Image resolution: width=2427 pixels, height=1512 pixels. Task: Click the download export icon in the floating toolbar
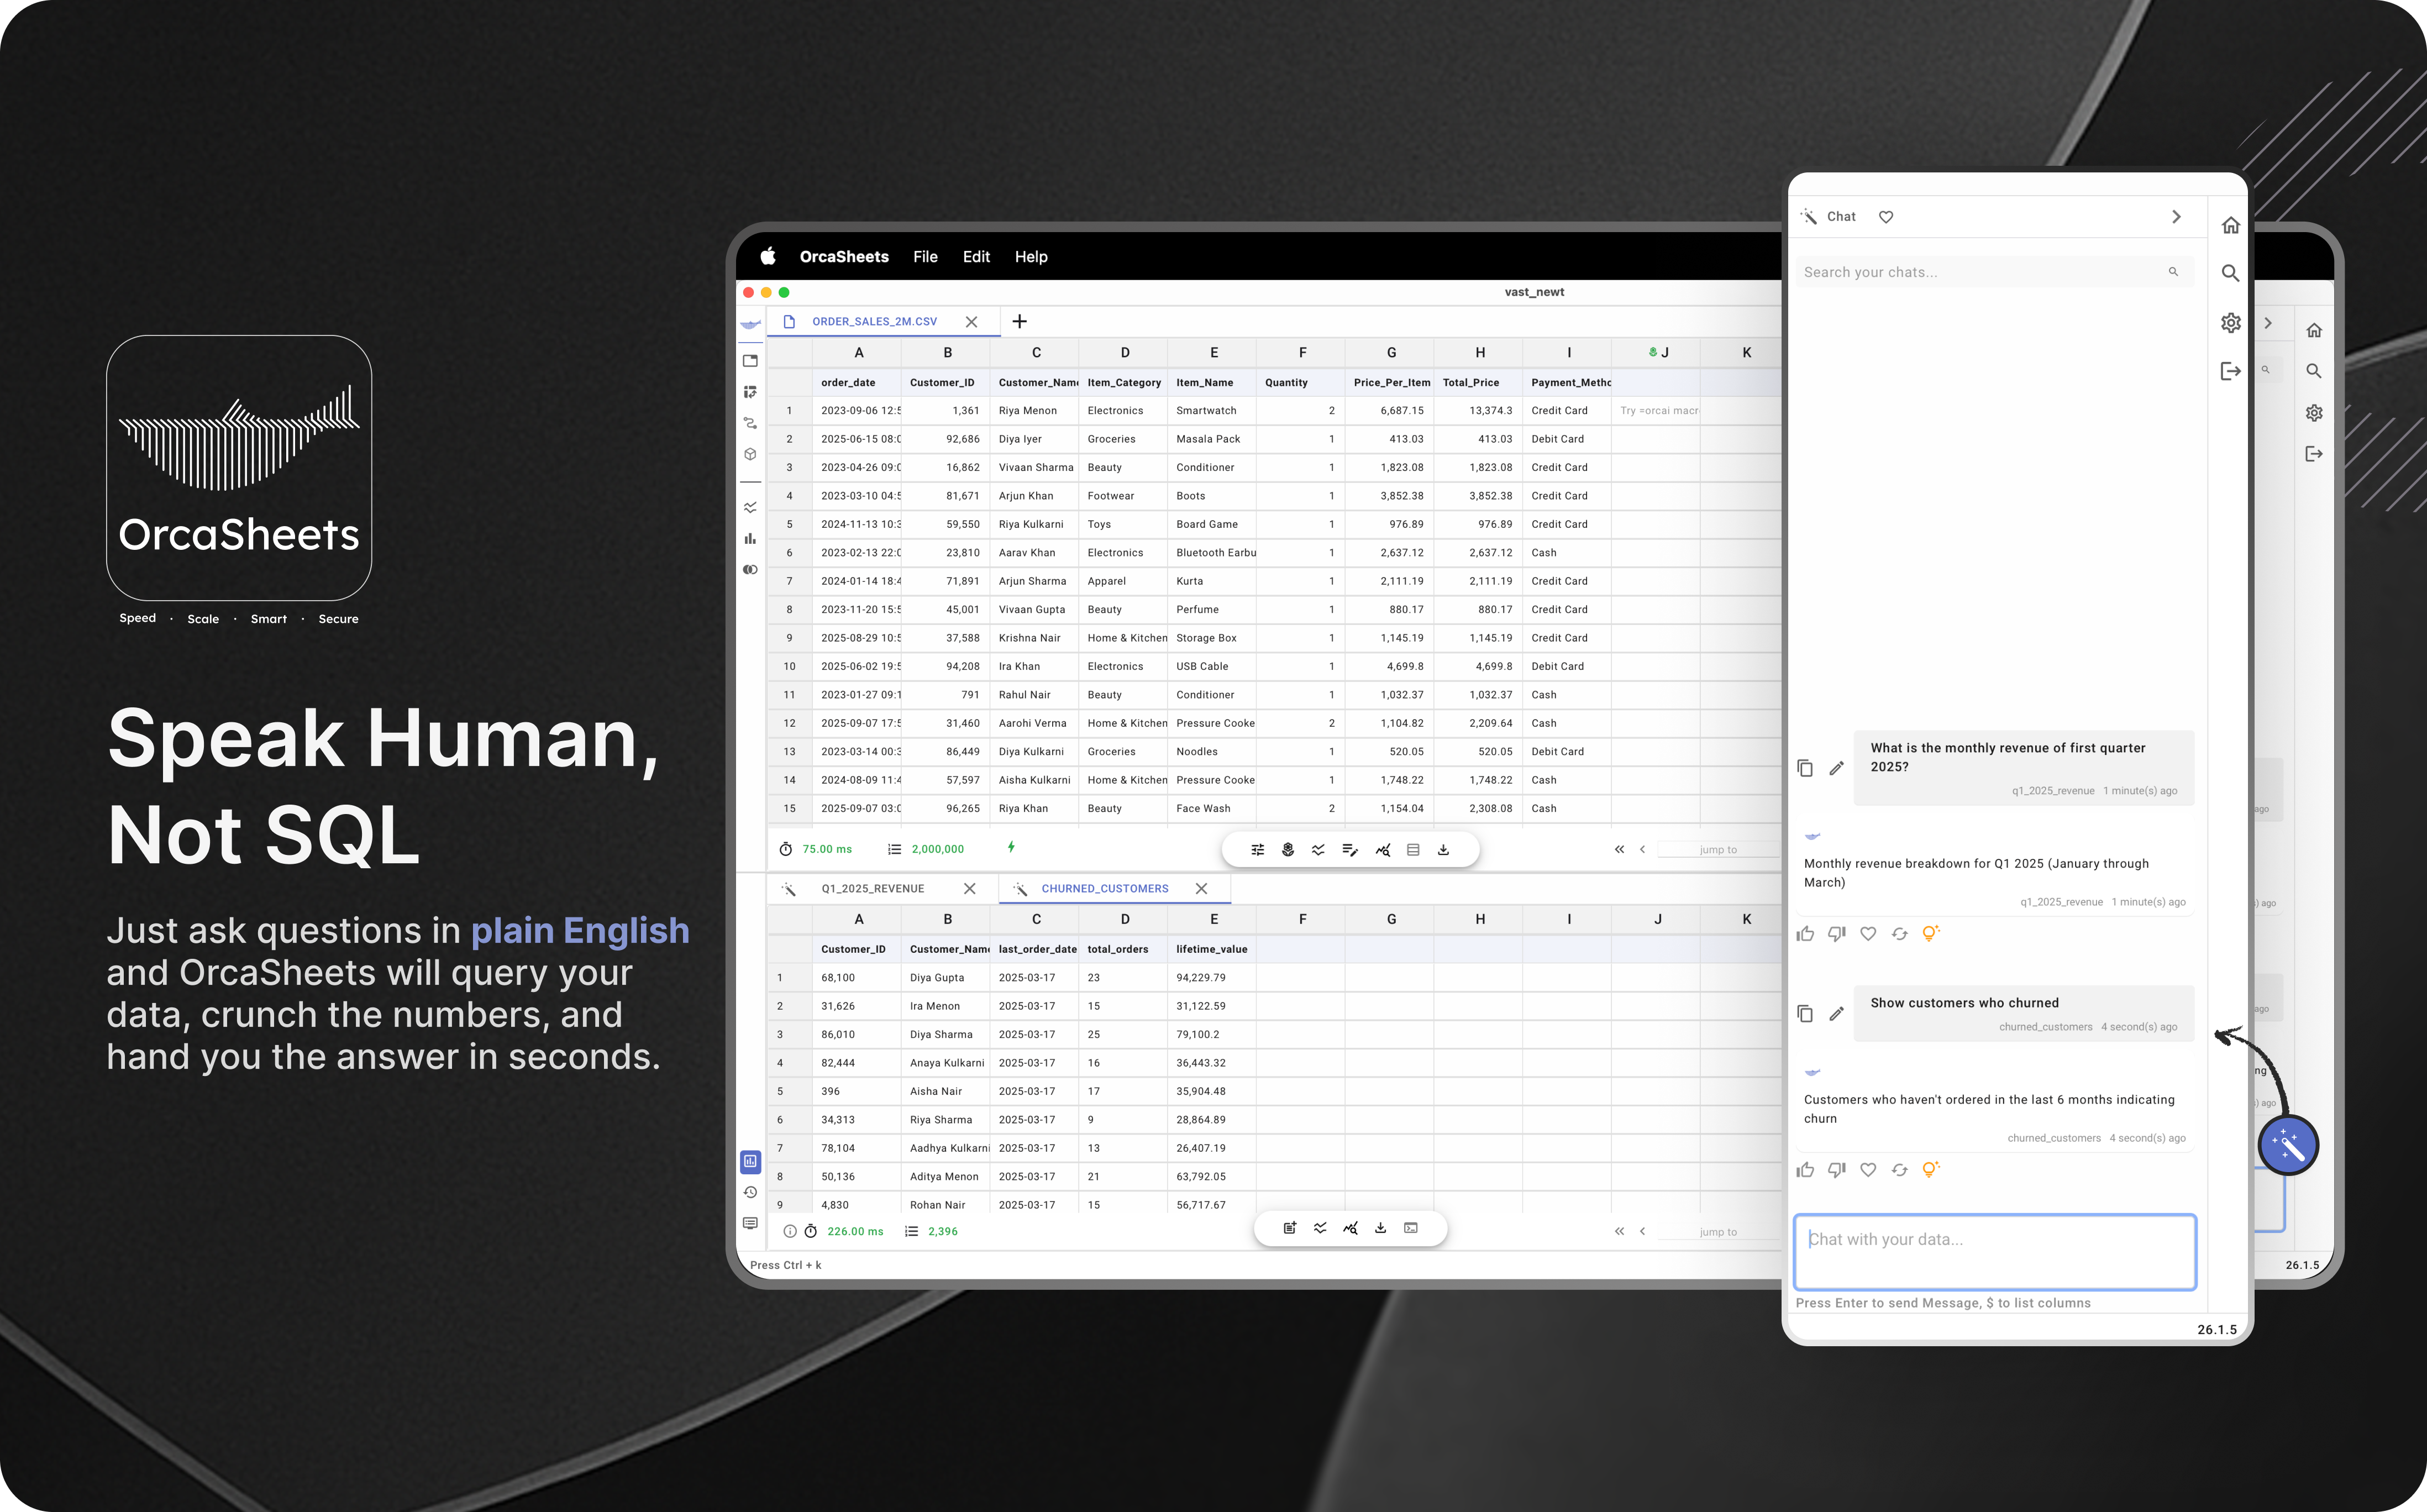tap(1443, 849)
